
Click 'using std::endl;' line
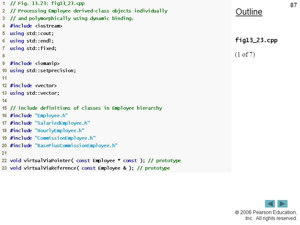32,41
